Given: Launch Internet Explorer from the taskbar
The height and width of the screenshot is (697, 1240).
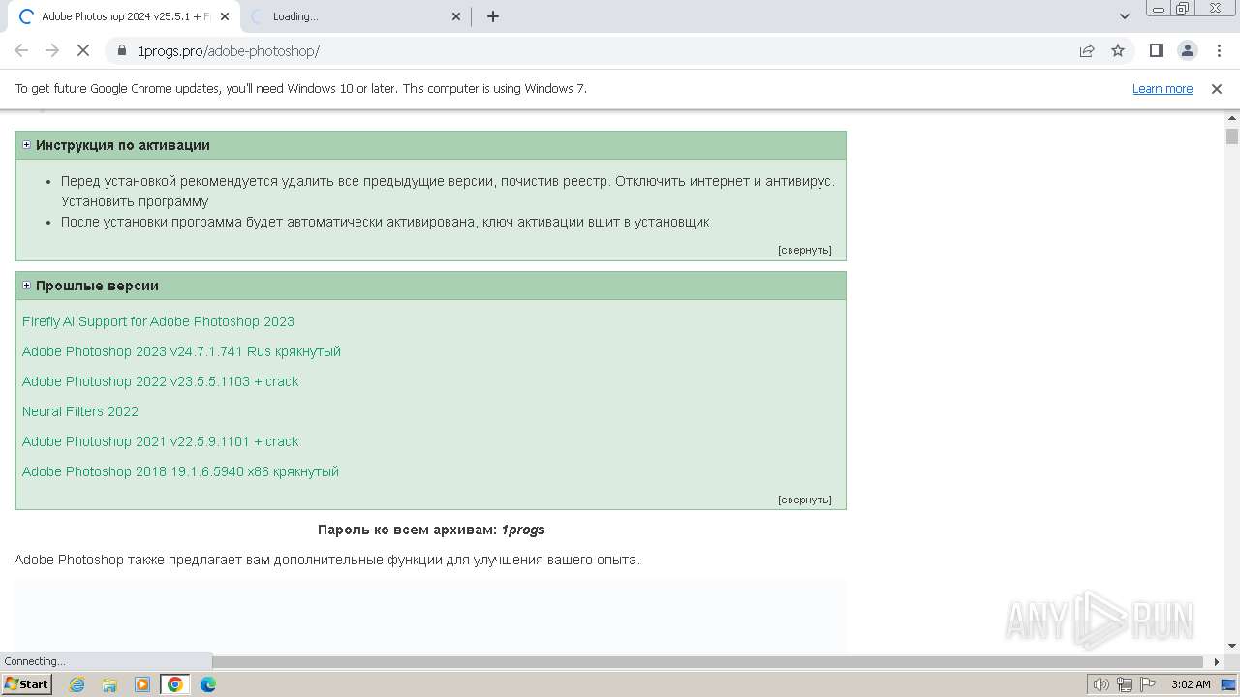Looking at the screenshot, I should point(77,684).
